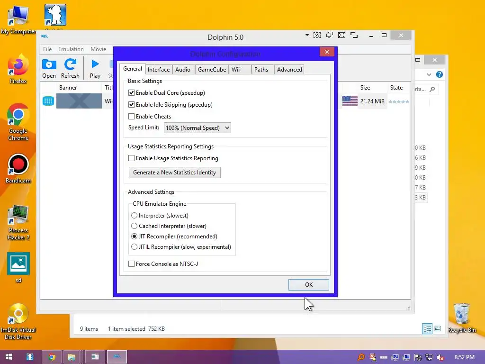This screenshot has height=364, width=485.
Task: Open the Firefox desktop icon
Action: [18, 69]
